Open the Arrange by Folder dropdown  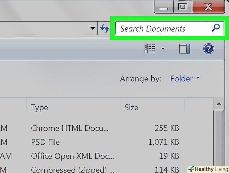click(185, 78)
